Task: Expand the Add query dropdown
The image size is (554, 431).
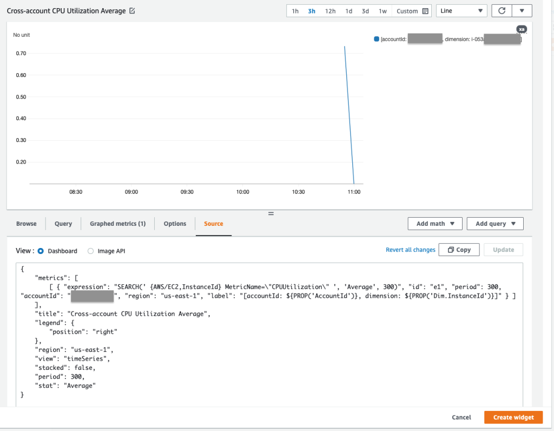Action: pos(494,223)
